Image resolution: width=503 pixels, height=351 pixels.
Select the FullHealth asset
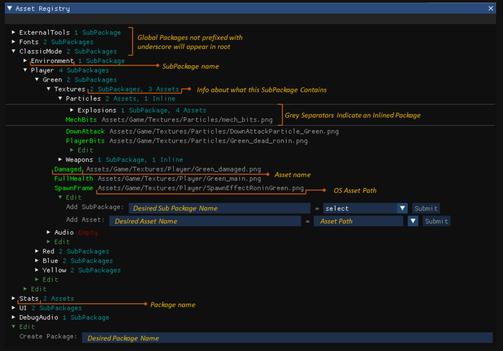pyautogui.click(x=73, y=178)
